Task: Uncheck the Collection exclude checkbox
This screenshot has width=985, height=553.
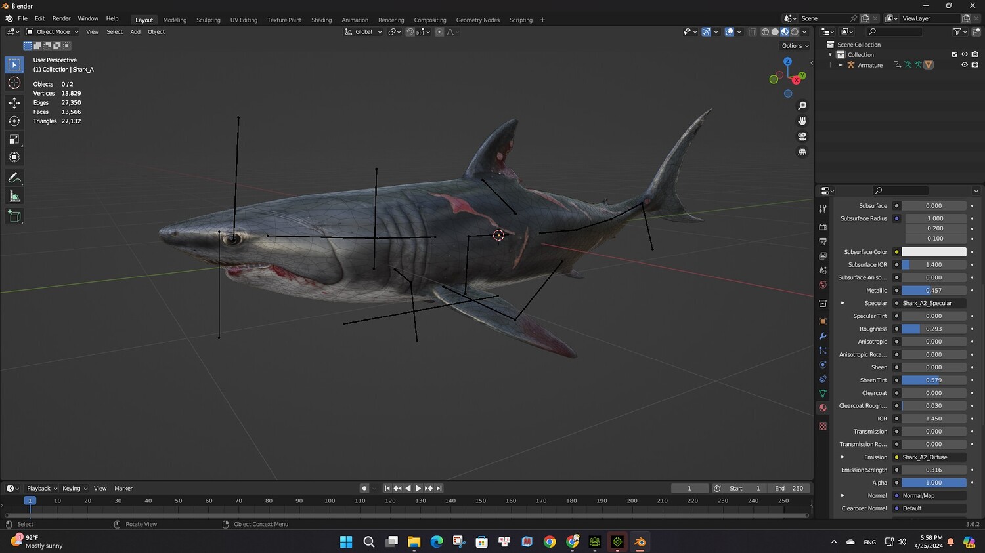Action: click(x=955, y=54)
